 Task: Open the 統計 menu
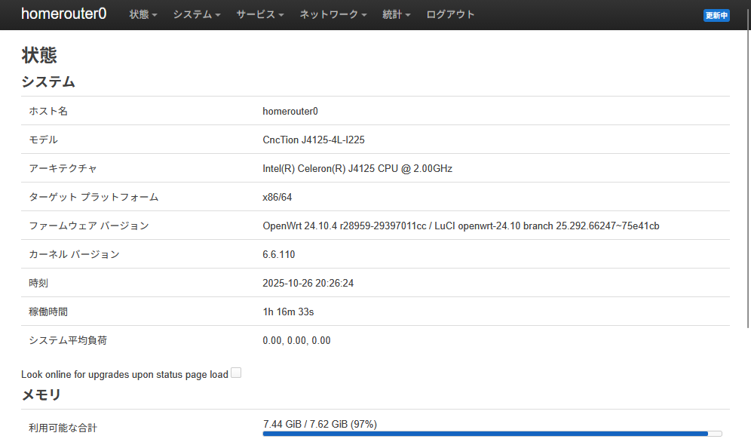[x=396, y=14]
